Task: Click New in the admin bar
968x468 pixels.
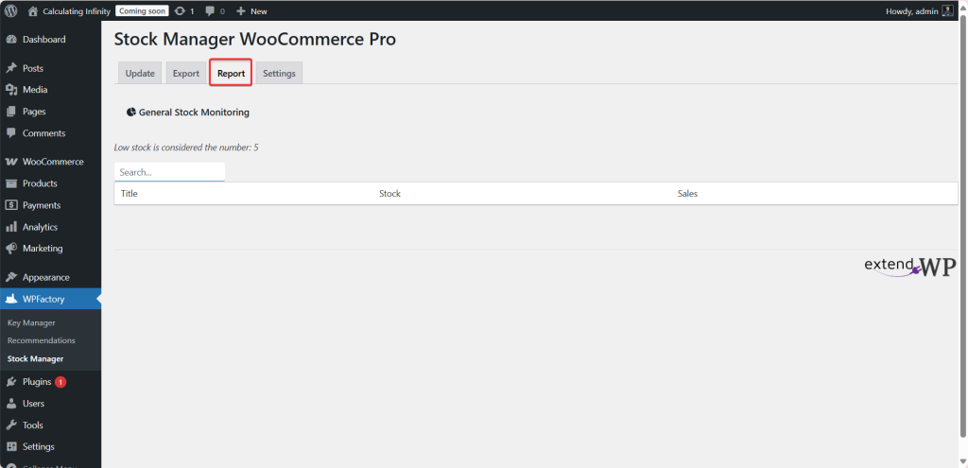Action: (x=259, y=11)
